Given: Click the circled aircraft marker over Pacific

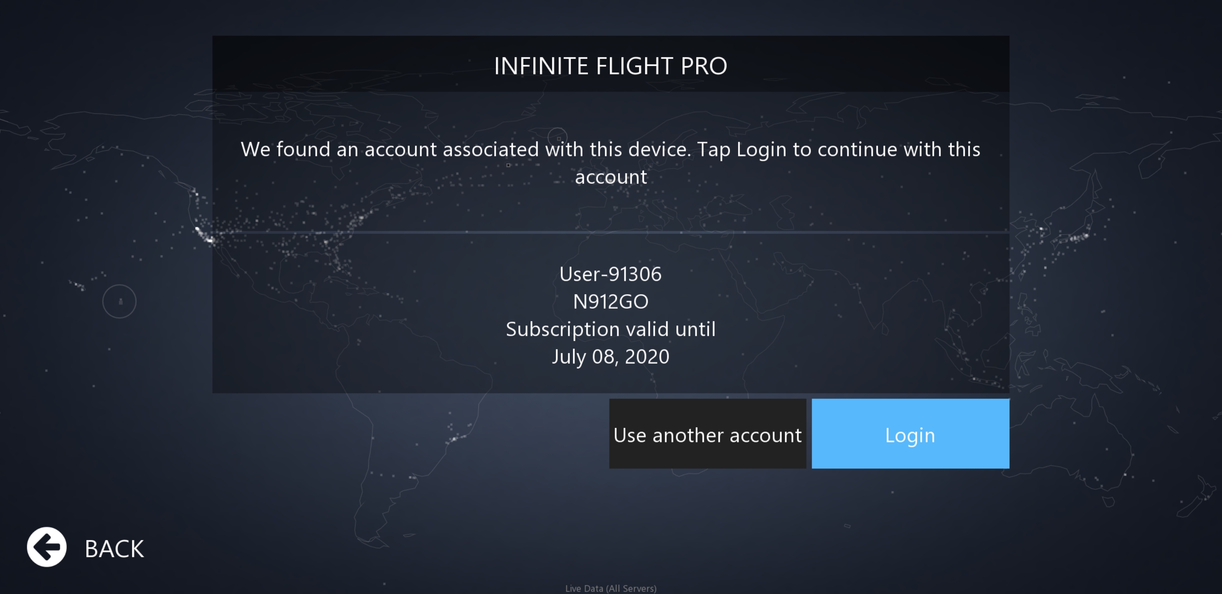Looking at the screenshot, I should [120, 301].
